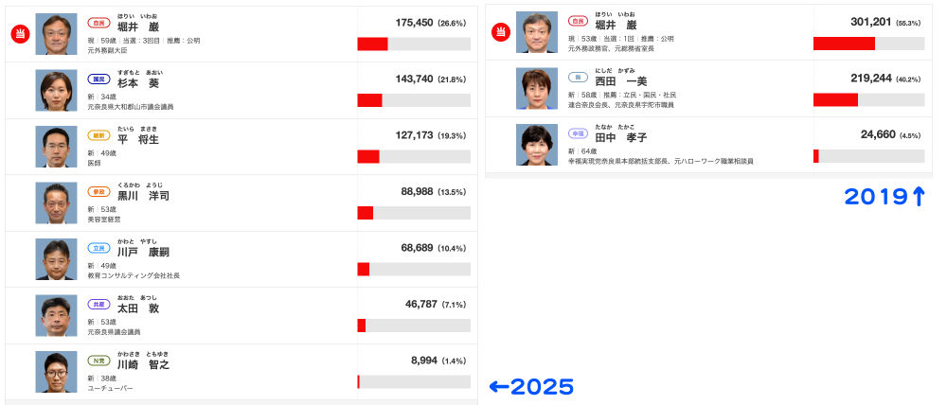Select candidate name 平 将生
Image resolution: width=947 pixels, height=405 pixels.
pyautogui.click(x=137, y=140)
